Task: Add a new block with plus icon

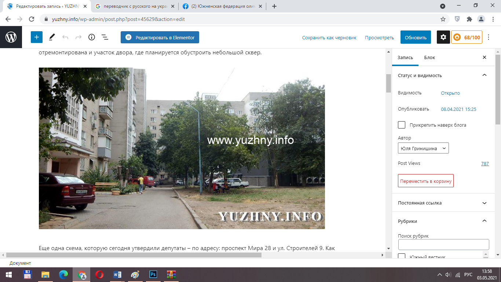Action: click(37, 37)
